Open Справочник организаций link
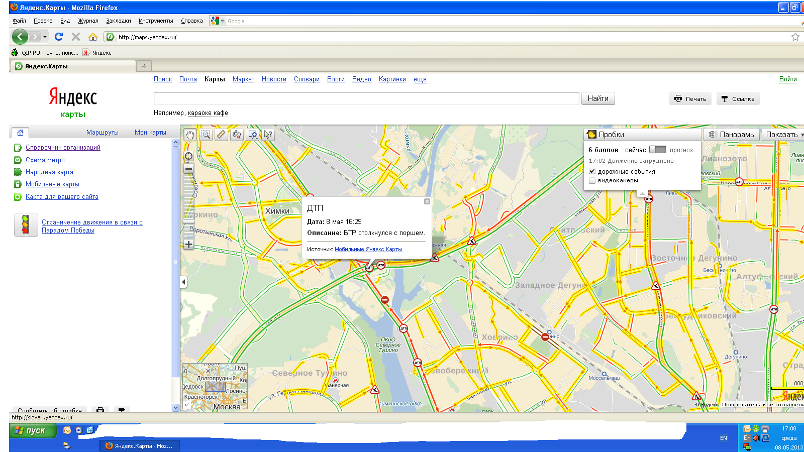Viewport: 804px width, 452px height. 63,148
